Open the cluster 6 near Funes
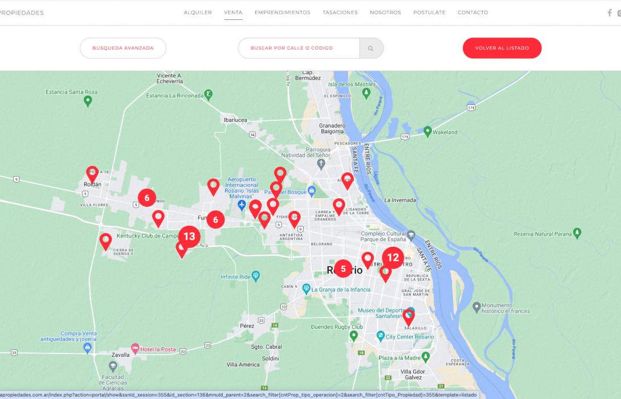This screenshot has height=399, width=621. pyautogui.click(x=215, y=219)
